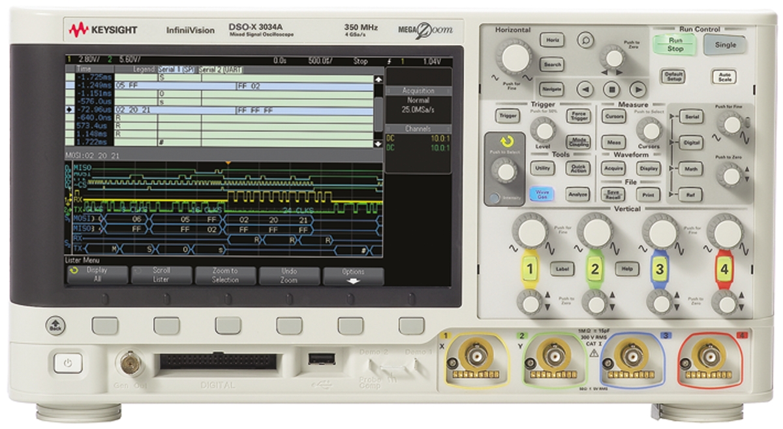783x429 pixels.
Task: Switch to Serial 1 (SPI) lister tab
Action: pyautogui.click(x=176, y=69)
